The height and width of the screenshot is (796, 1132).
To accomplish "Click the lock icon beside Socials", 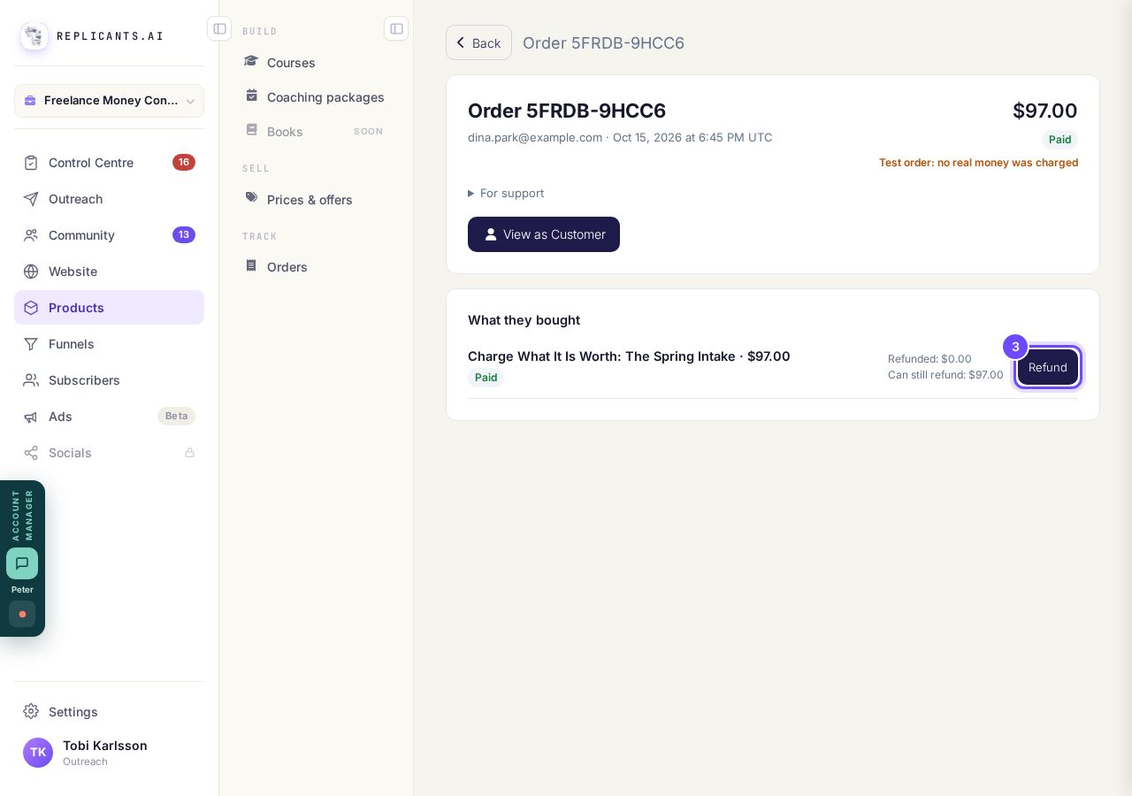I will (x=189, y=453).
